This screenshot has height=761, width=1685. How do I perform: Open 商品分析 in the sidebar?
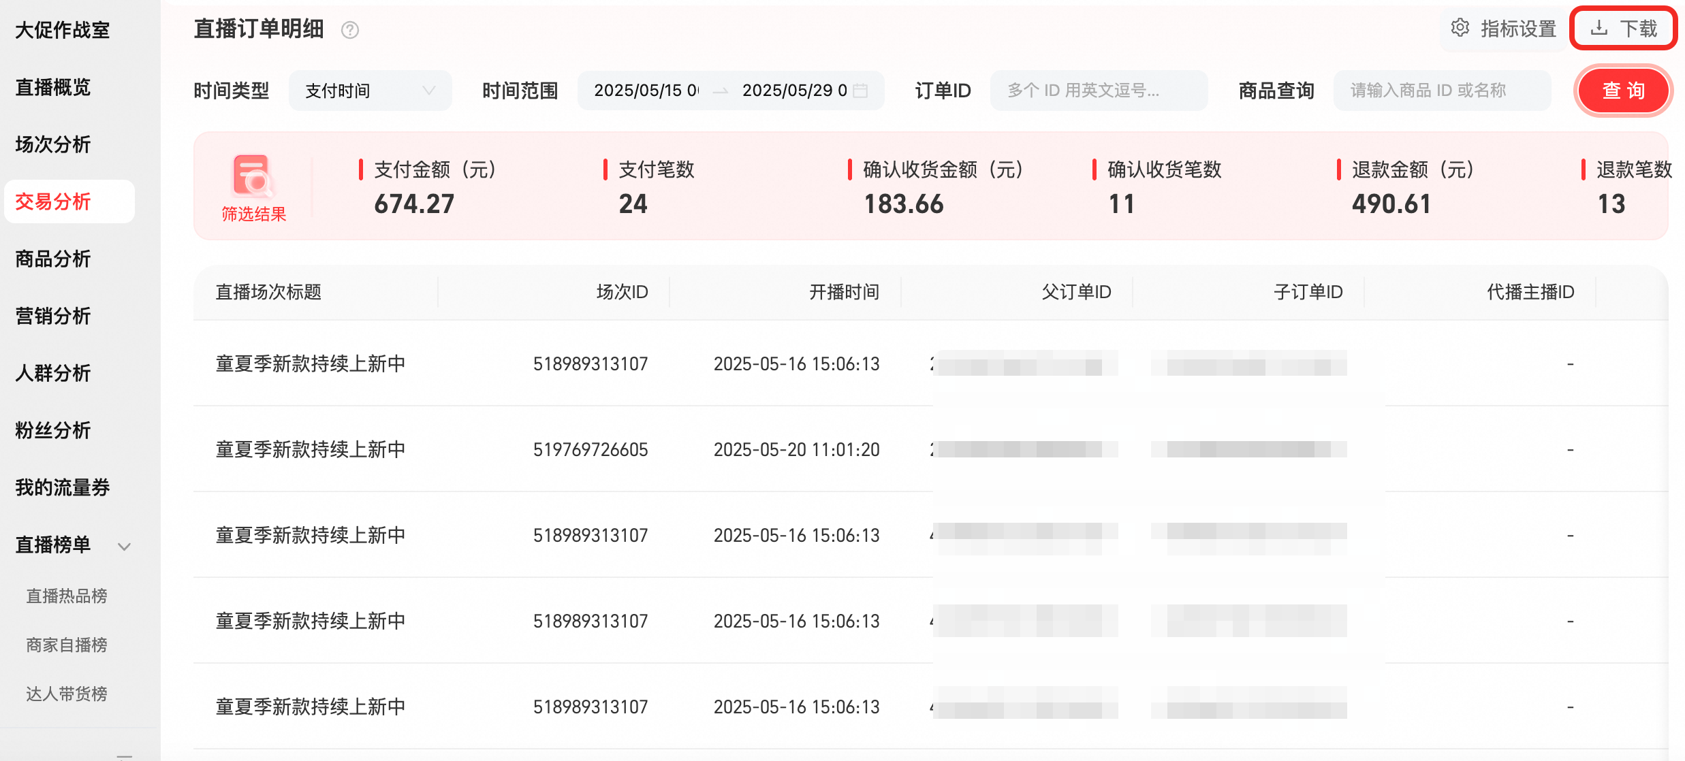[53, 259]
